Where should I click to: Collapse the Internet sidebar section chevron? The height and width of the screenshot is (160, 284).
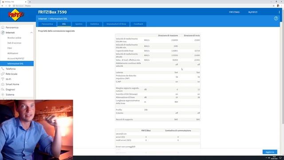[32, 32]
